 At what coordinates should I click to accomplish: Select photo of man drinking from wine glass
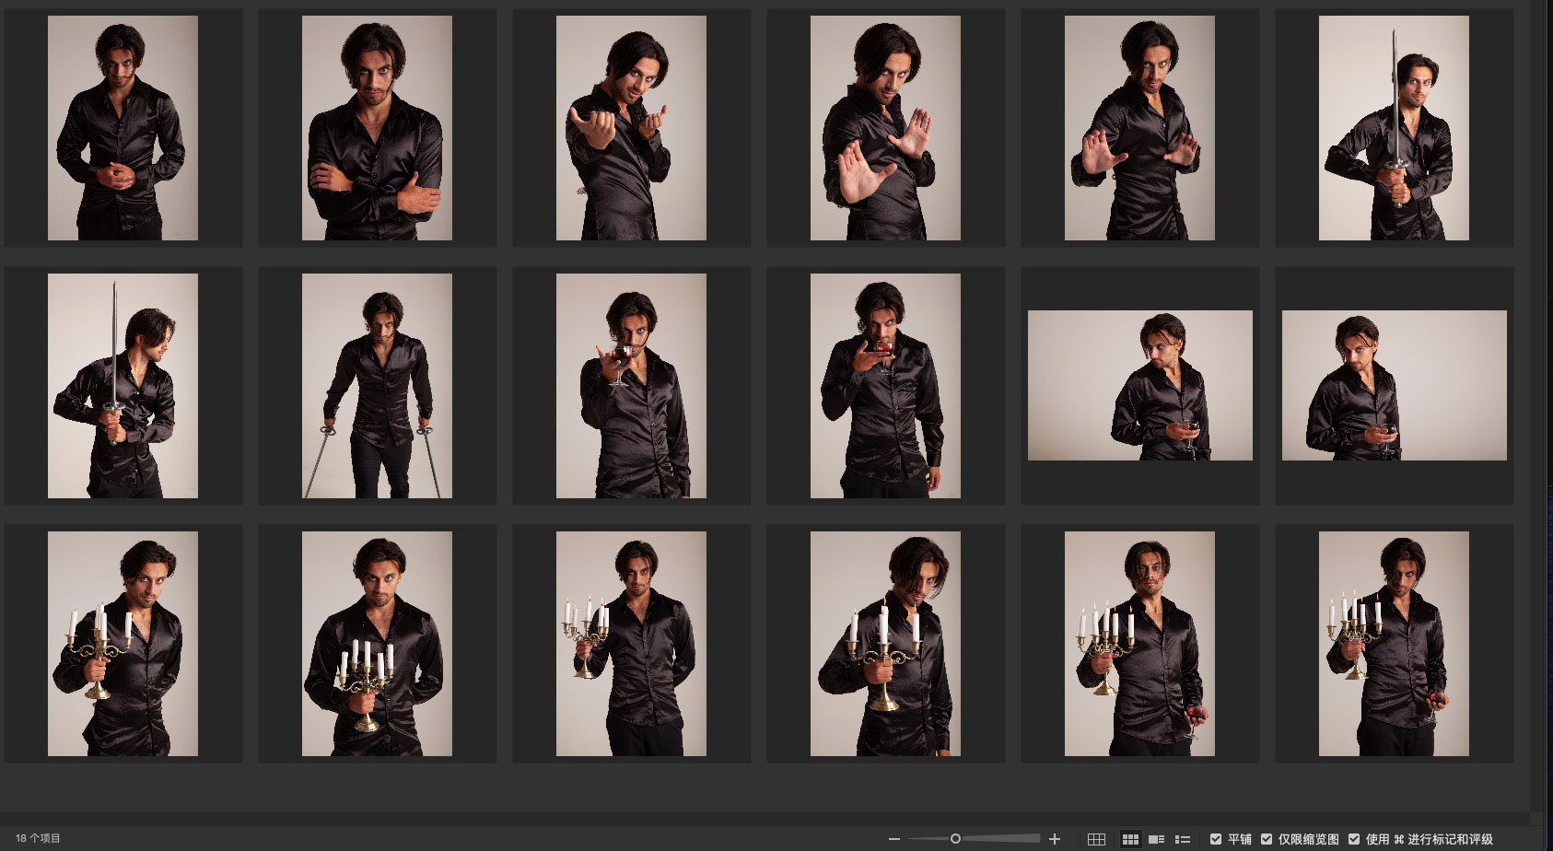(x=885, y=386)
